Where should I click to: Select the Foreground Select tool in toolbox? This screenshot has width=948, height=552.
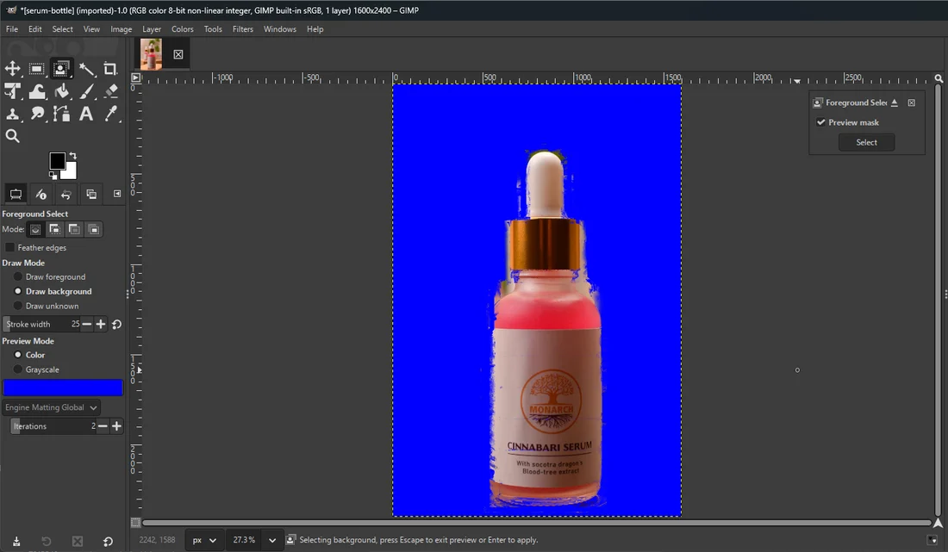(60, 69)
